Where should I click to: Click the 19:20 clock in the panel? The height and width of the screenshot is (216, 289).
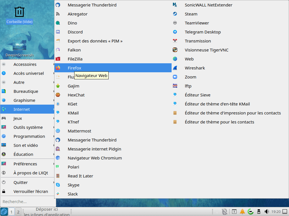pos(276,211)
